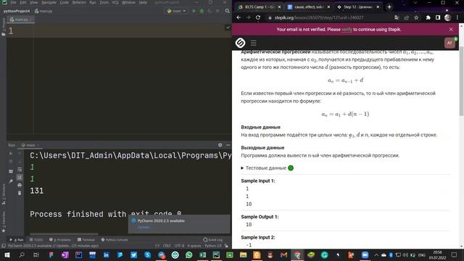
Task: Click the Pin Tab icon in Run panel
Action: (x=11, y=181)
